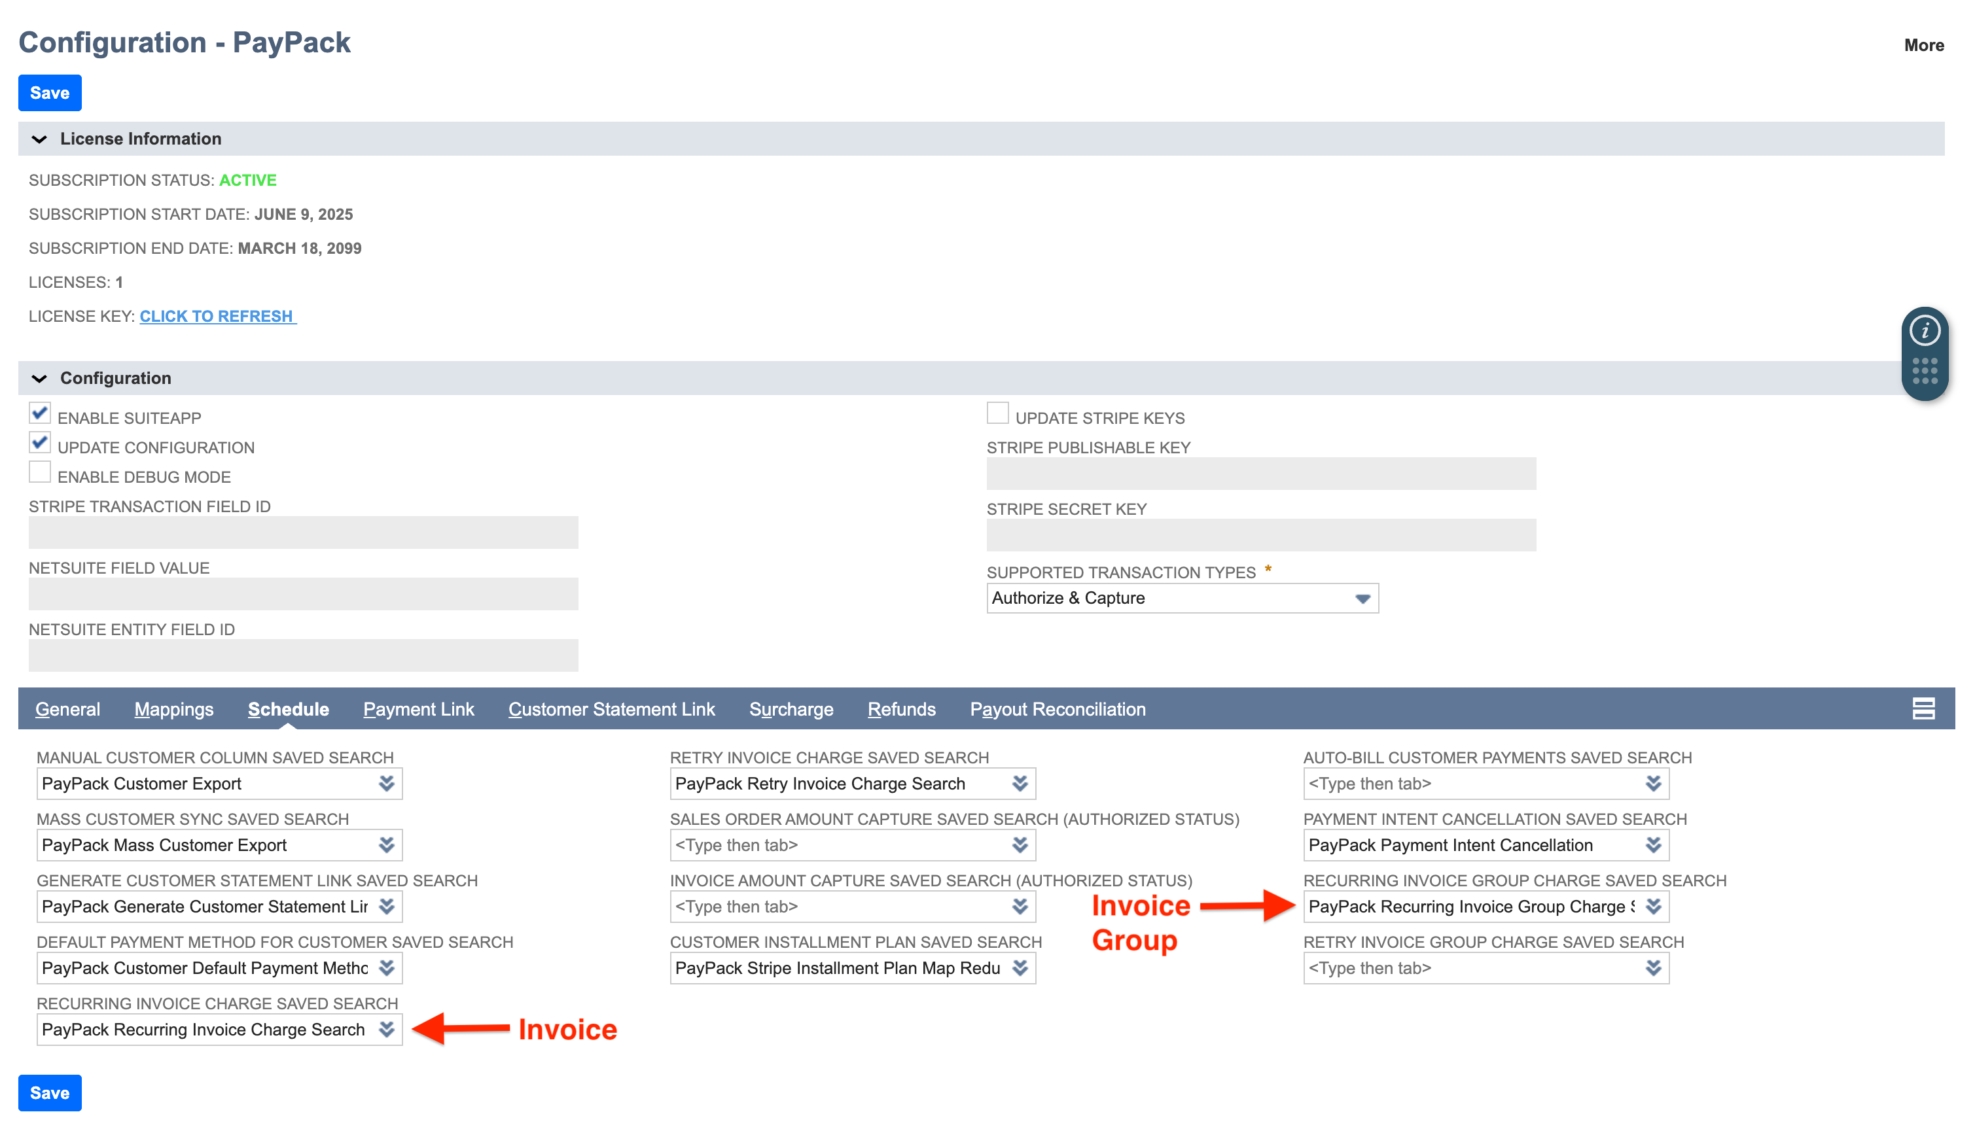Click the CLICK TO REFRESH license link
The image size is (1975, 1129).
pos(217,315)
